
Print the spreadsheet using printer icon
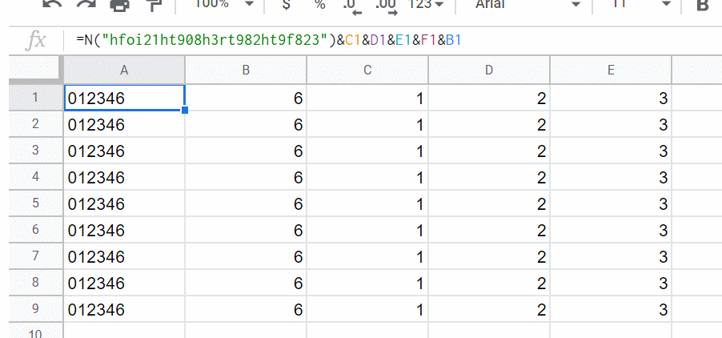120,5
